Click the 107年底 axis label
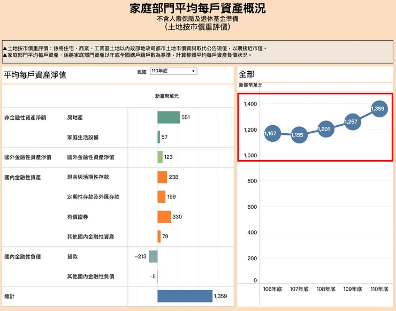 299,289
